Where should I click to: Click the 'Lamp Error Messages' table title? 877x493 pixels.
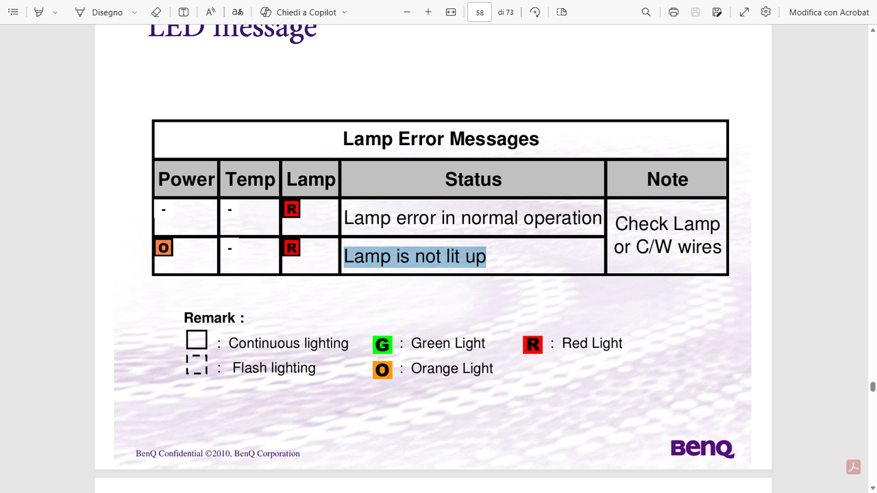[x=441, y=139]
